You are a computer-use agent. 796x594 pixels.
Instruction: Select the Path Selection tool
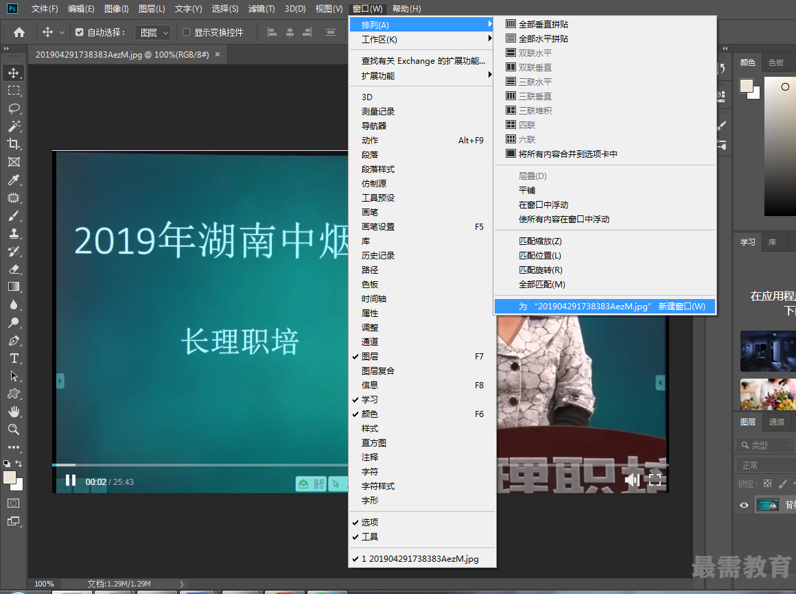[14, 376]
